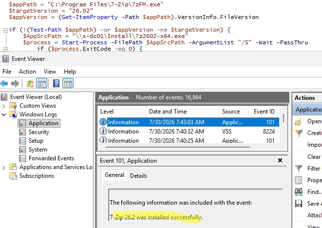Select the VSS event 8224 row
The width and height of the screenshot is (322, 228).
point(189,131)
